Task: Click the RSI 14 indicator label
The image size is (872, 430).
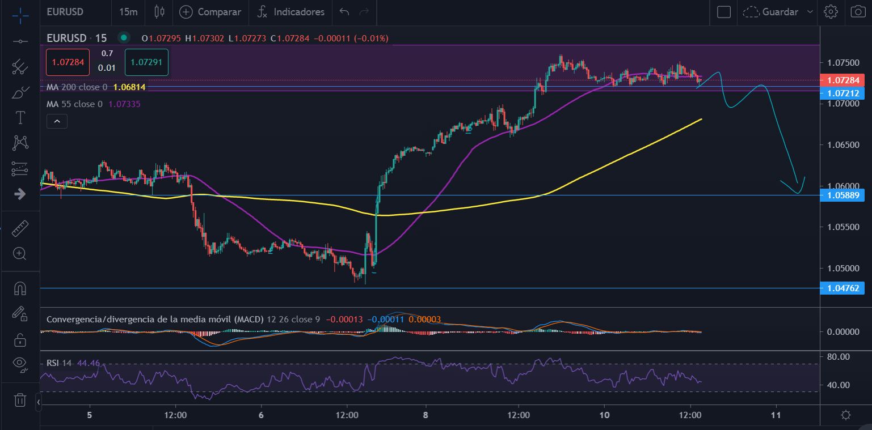Action: click(59, 363)
